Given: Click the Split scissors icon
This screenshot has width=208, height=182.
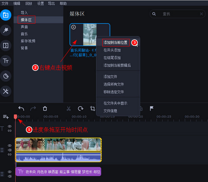Looking at the screenshot, I should pyautogui.click(x=69, y=109).
